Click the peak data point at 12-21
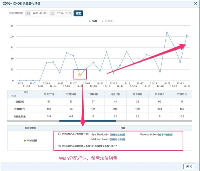The width and height of the screenshot is (200, 171). (167, 33)
